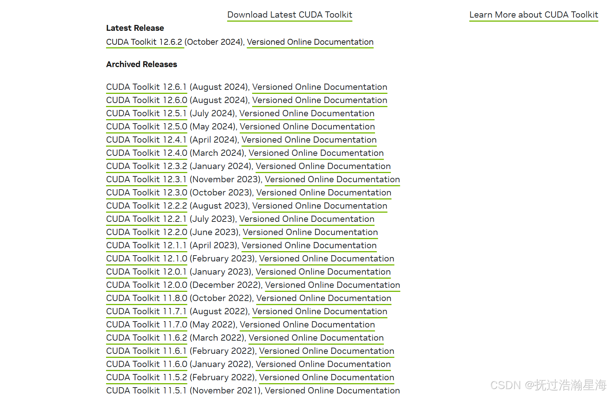Open documentation link for CUDA Toolkit 12.2.1

(307, 219)
